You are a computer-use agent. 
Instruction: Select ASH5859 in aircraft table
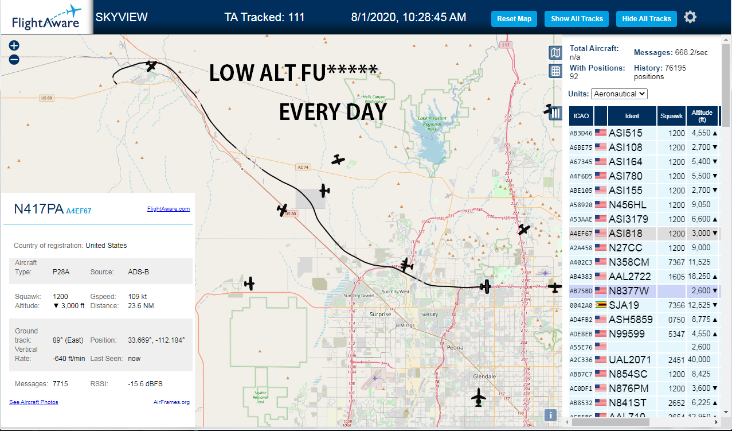click(631, 320)
